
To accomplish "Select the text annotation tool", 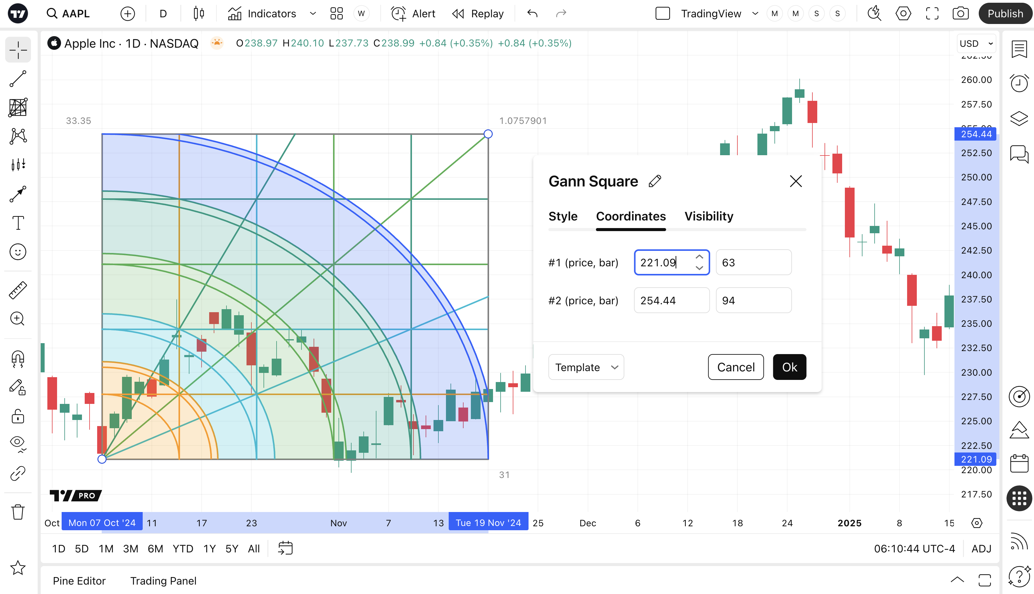I will 18,223.
